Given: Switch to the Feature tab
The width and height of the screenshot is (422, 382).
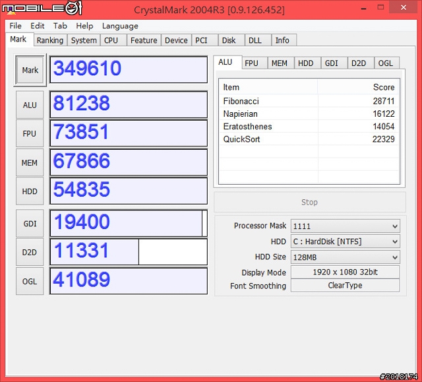Looking at the screenshot, I should pos(144,40).
